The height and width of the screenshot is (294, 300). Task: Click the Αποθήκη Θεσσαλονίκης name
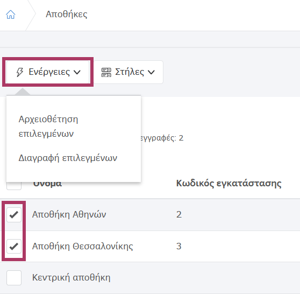coord(82,246)
